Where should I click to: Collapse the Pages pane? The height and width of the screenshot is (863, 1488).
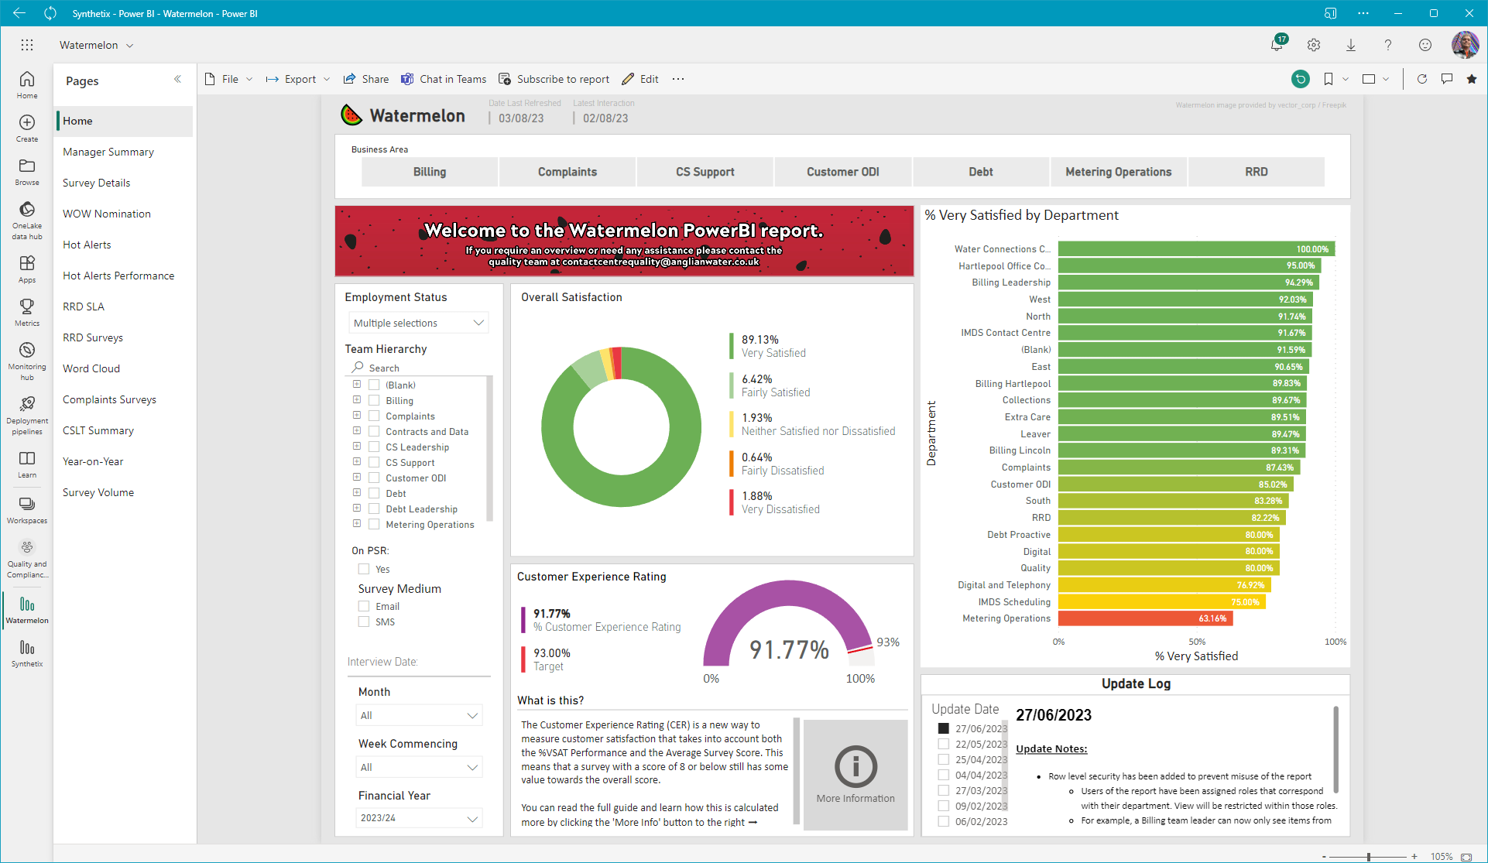coord(177,80)
